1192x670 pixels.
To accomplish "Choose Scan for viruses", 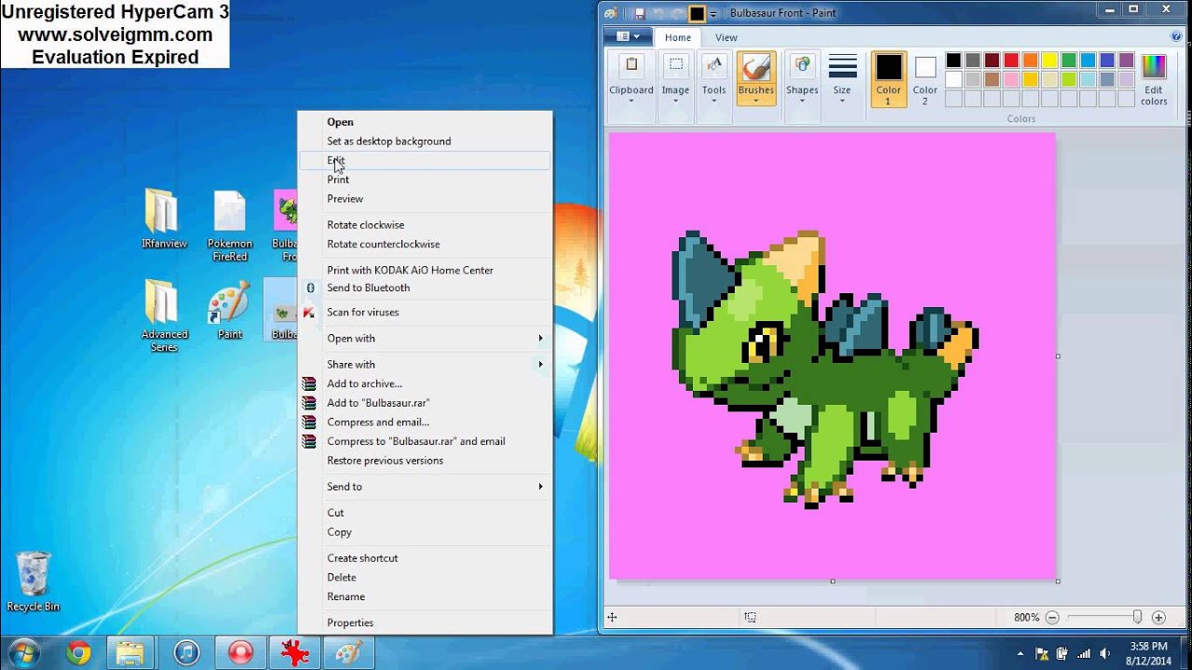I will click(x=425, y=313).
